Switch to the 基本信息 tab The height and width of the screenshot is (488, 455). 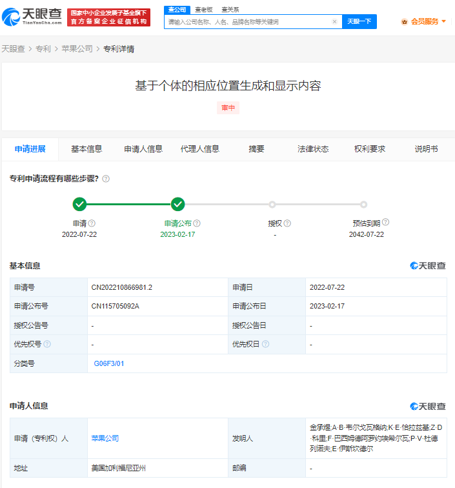pos(86,149)
